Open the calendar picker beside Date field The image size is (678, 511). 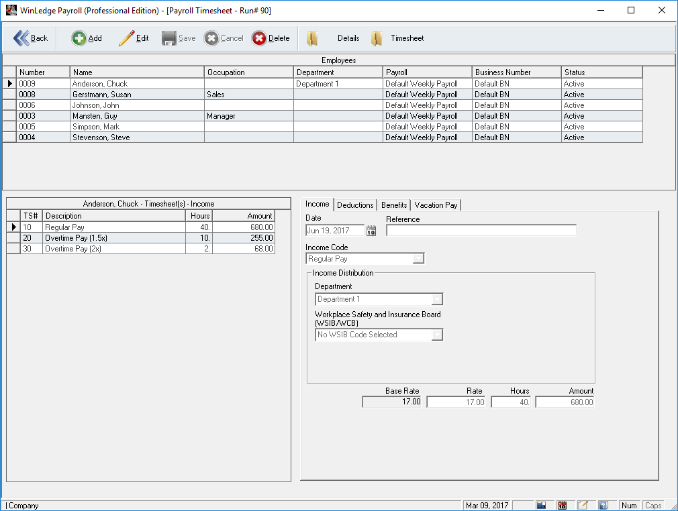(x=371, y=231)
